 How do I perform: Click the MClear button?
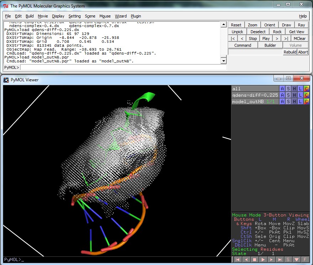pyautogui.click(x=299, y=39)
